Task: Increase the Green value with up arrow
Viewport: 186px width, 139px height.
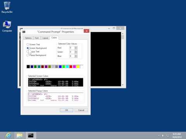Action: [x=76, y=51]
